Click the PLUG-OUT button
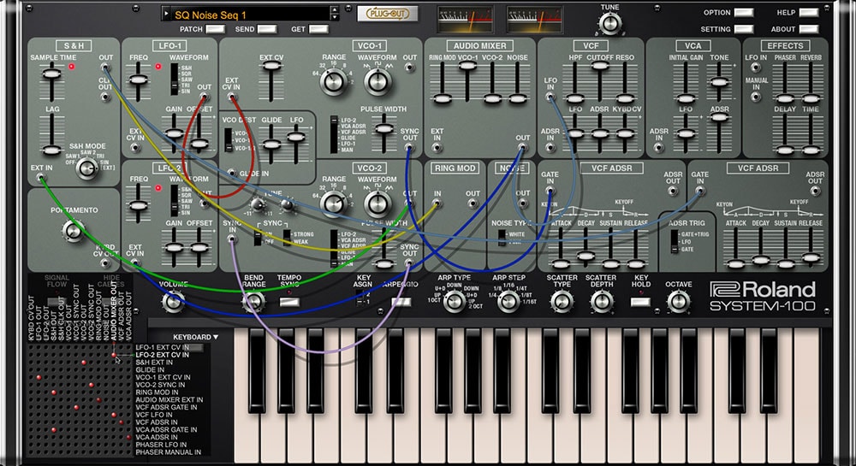856x466 pixels. [388, 14]
